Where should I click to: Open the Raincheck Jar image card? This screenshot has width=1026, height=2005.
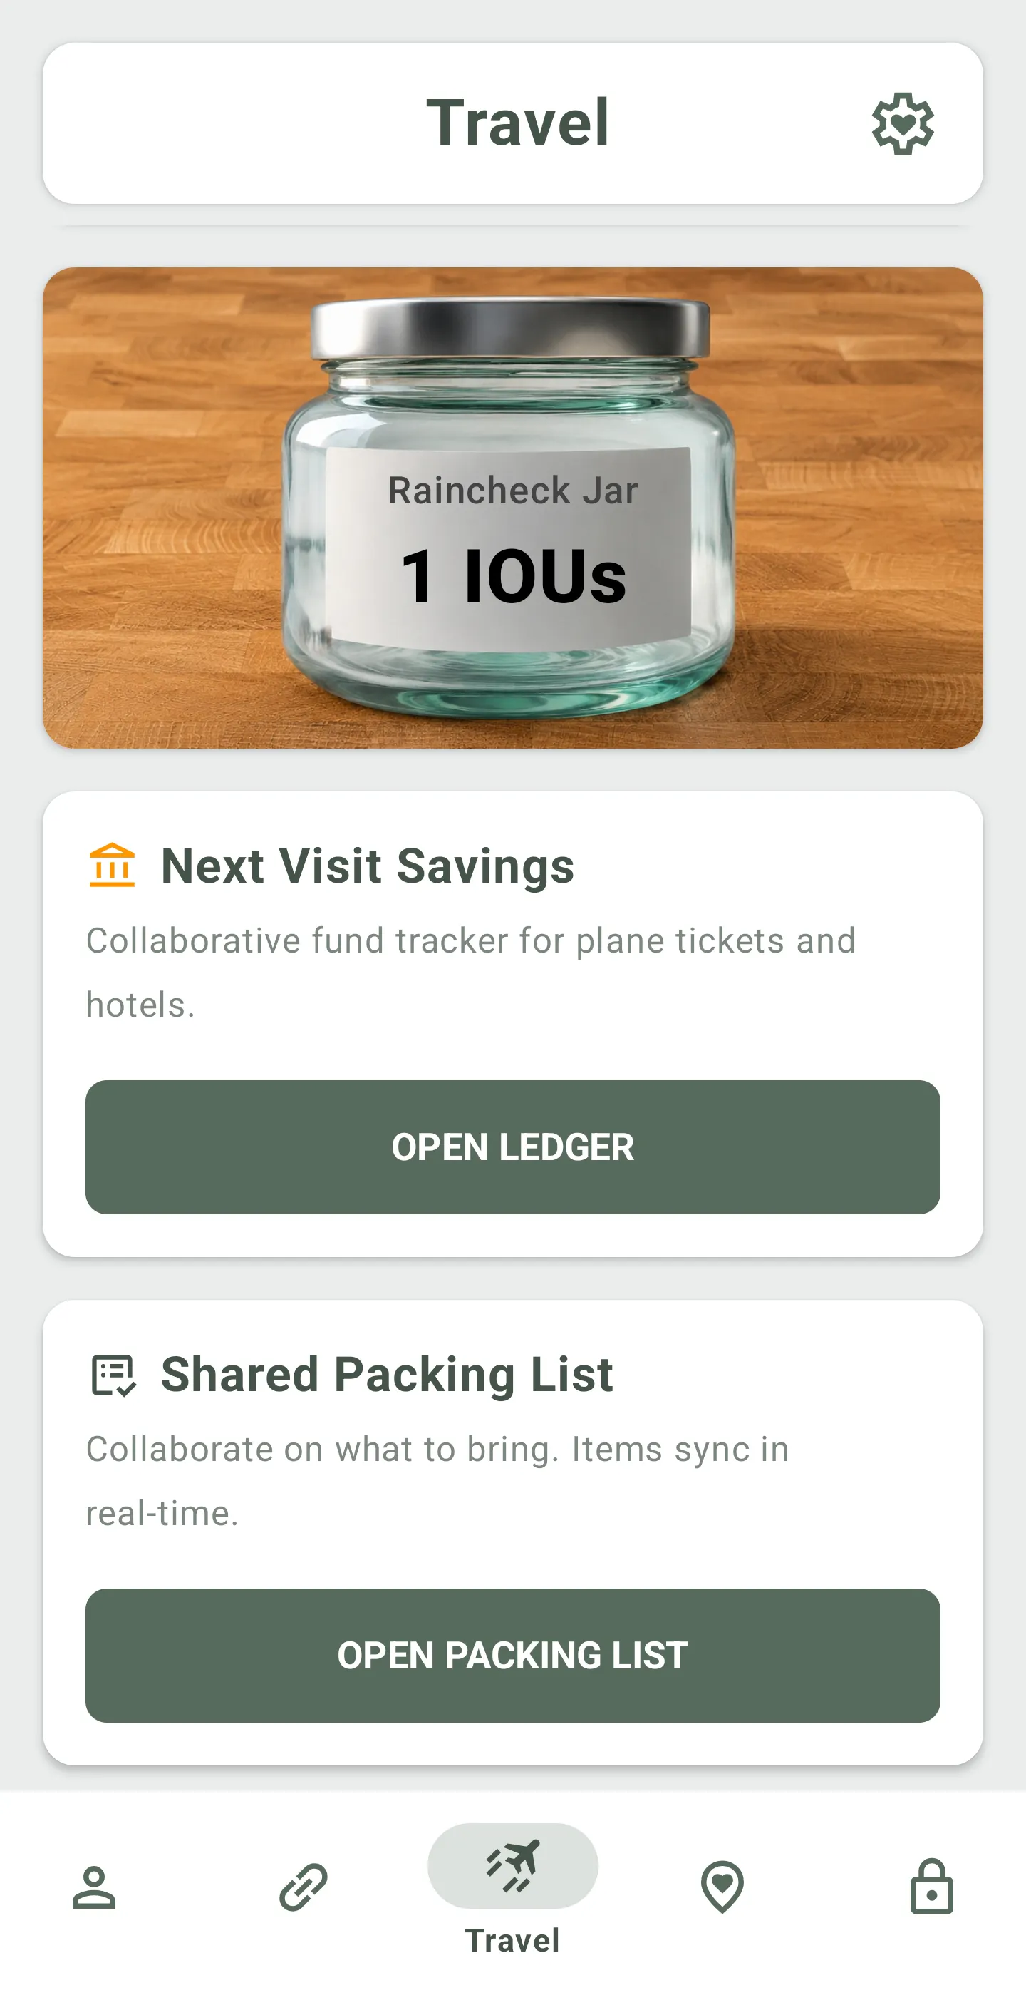tap(512, 508)
